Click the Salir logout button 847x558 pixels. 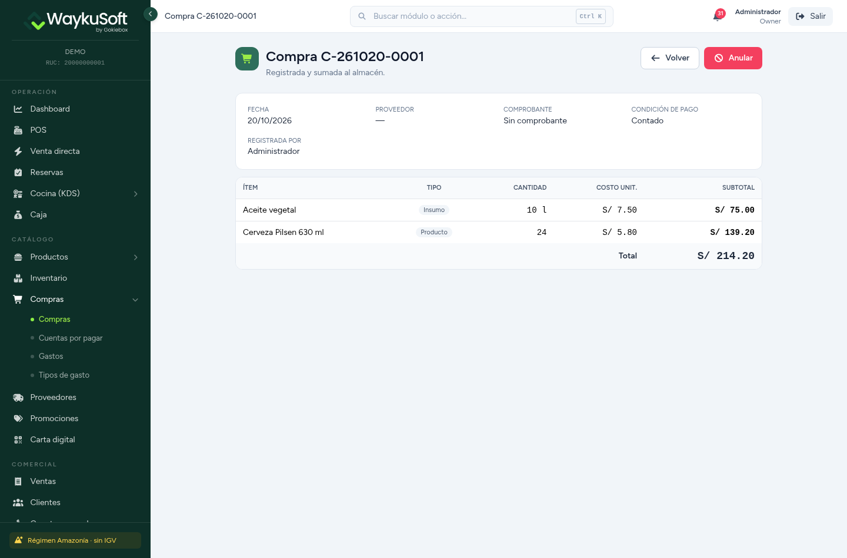pos(811,16)
